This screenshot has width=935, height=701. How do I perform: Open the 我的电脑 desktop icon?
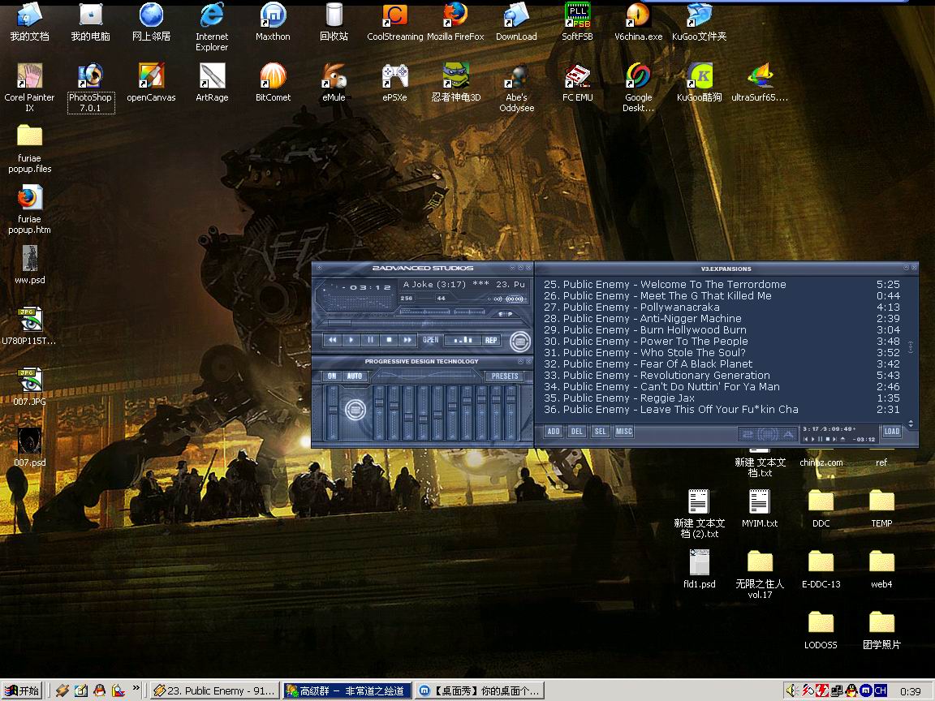[90, 21]
